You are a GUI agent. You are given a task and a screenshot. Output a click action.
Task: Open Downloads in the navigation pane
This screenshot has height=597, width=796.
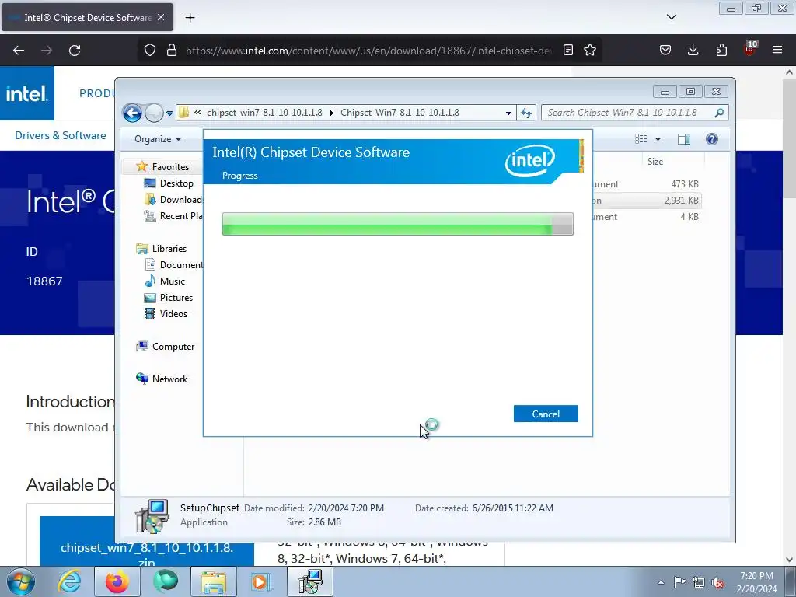tap(173, 200)
